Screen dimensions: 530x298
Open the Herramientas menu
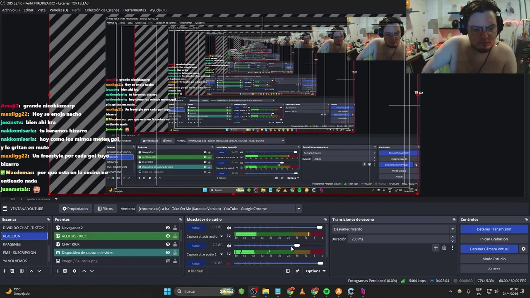pyautogui.click(x=135, y=10)
